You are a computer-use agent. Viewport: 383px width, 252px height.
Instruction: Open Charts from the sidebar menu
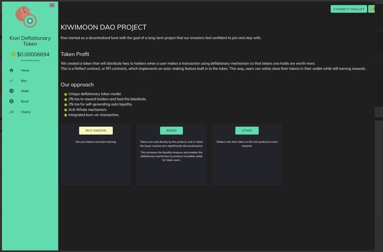26,112
